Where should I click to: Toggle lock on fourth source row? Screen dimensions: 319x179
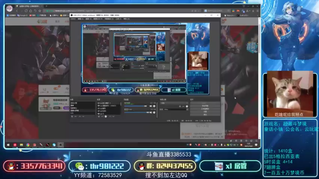(101, 111)
